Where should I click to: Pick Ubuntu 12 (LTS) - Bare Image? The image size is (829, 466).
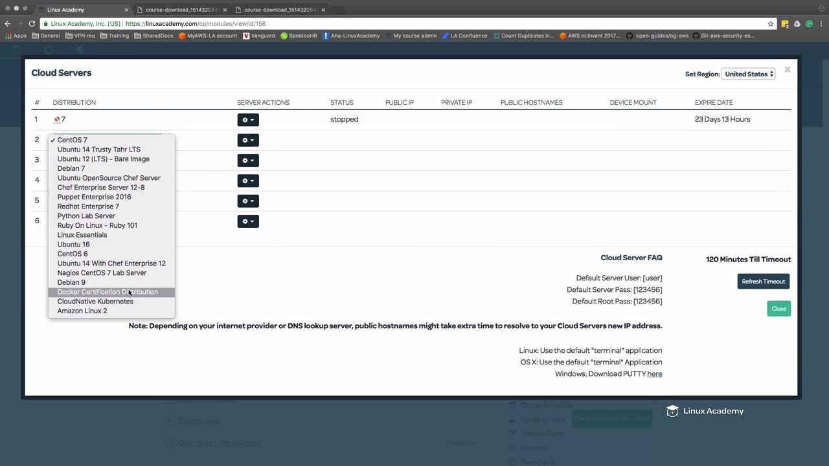tap(111, 159)
